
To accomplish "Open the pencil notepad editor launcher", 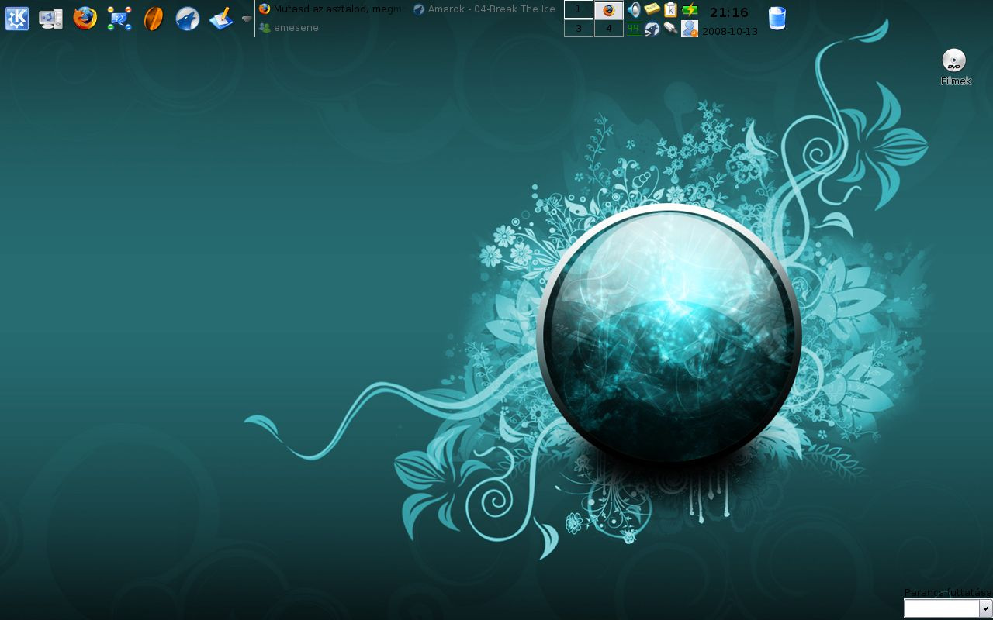I will click(222, 18).
